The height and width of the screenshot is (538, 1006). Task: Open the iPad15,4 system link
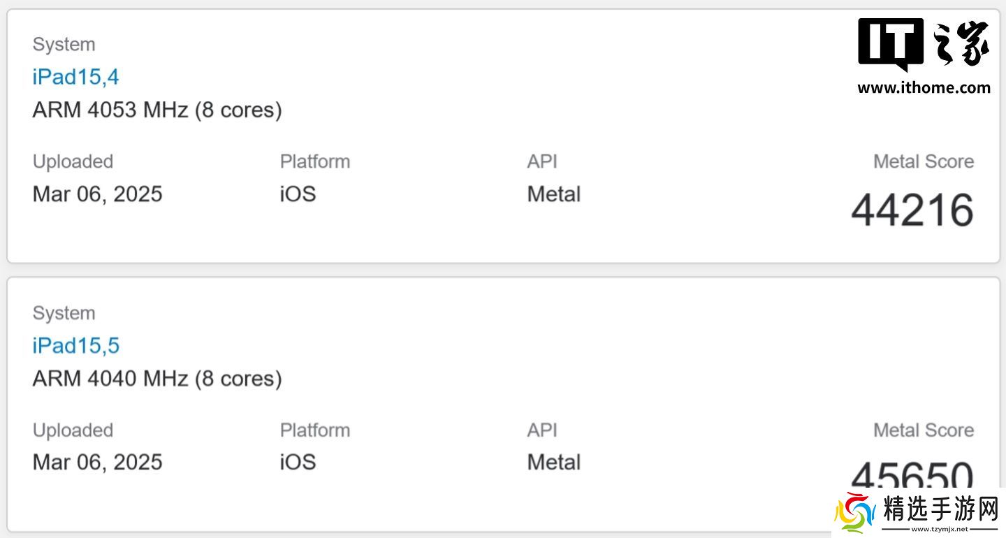[75, 77]
